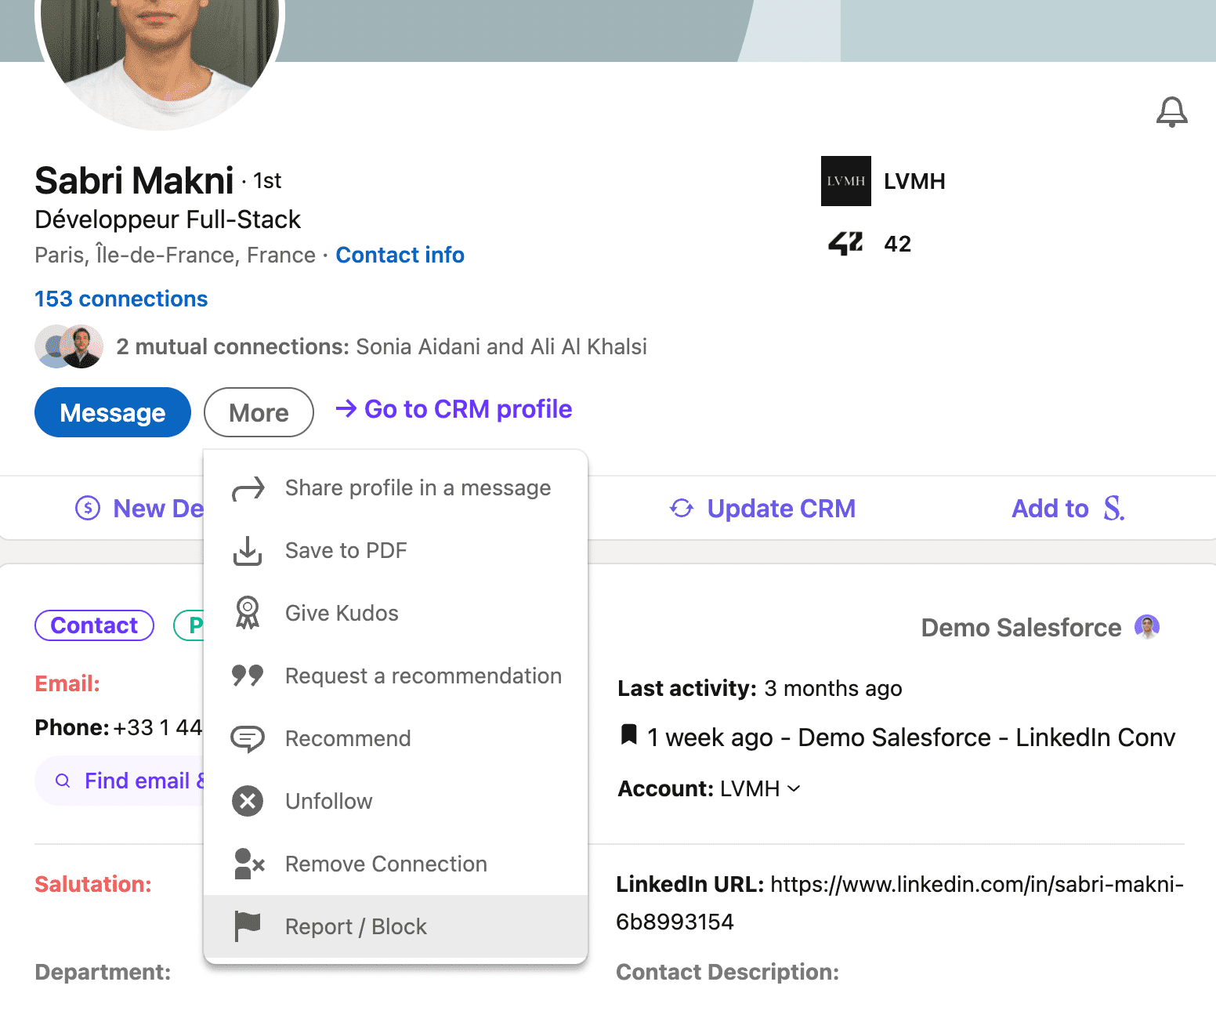Select Remove Connection from the menu
The height and width of the screenshot is (1011, 1216).
(385, 864)
